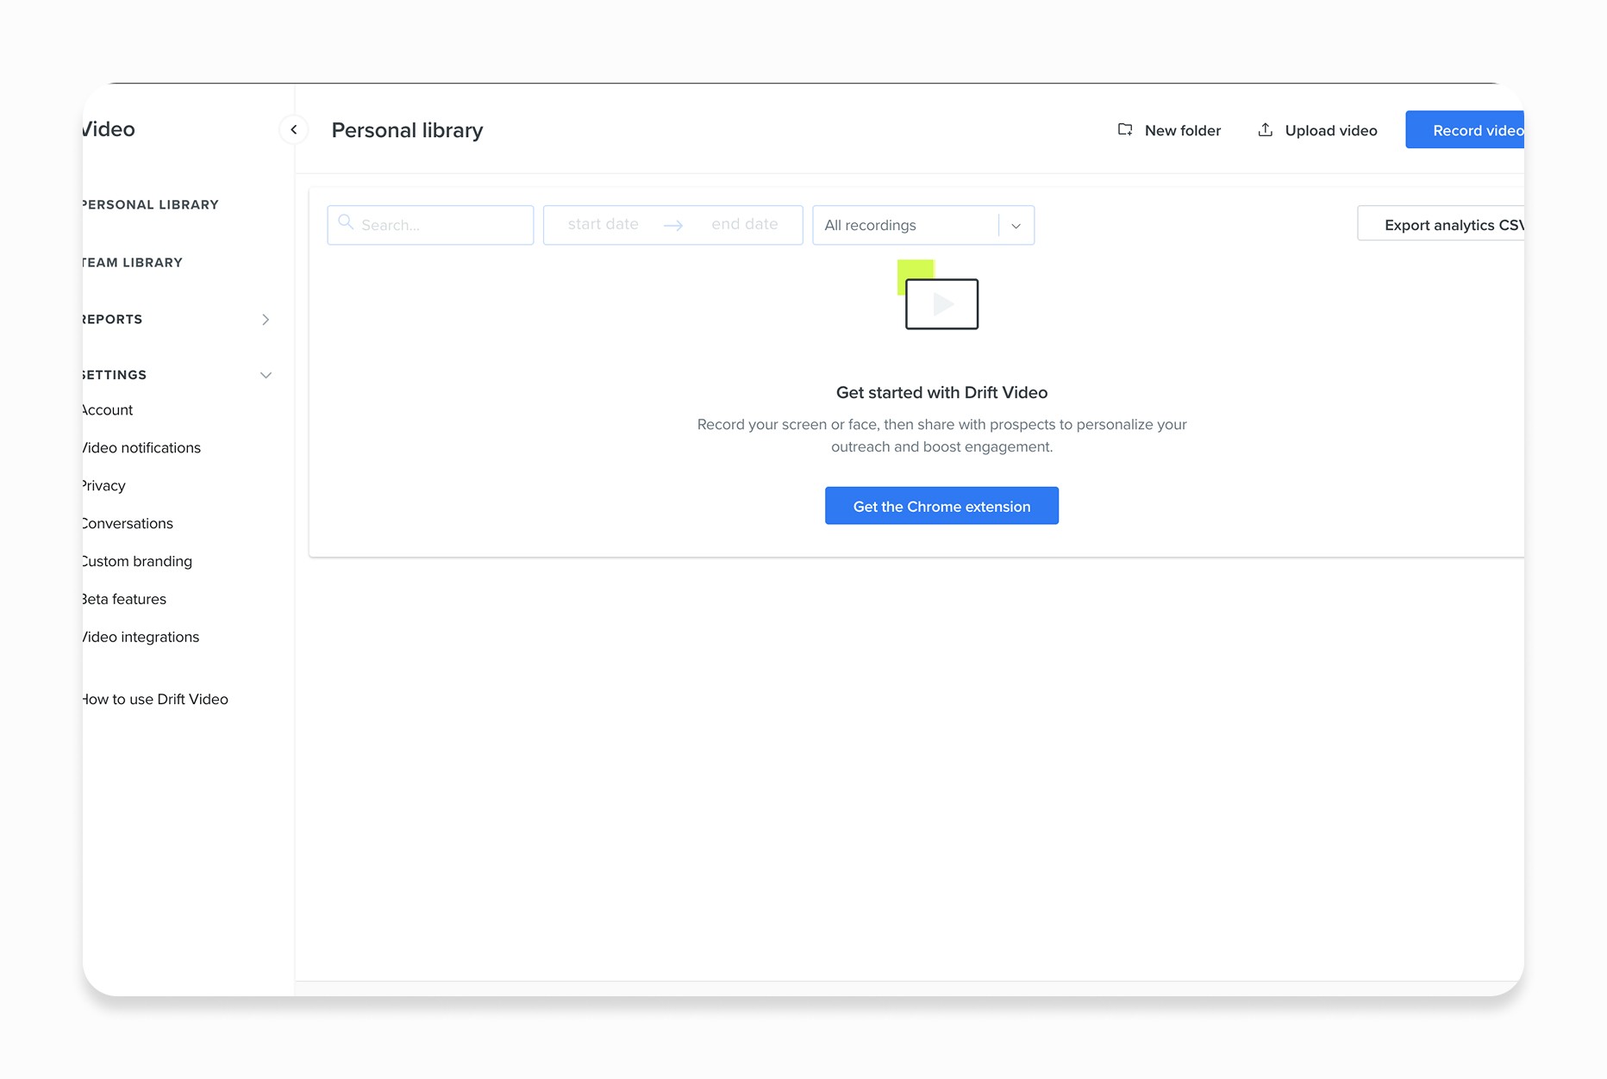Open Privacy settings
Image resolution: width=1607 pixels, height=1079 pixels.
(104, 486)
